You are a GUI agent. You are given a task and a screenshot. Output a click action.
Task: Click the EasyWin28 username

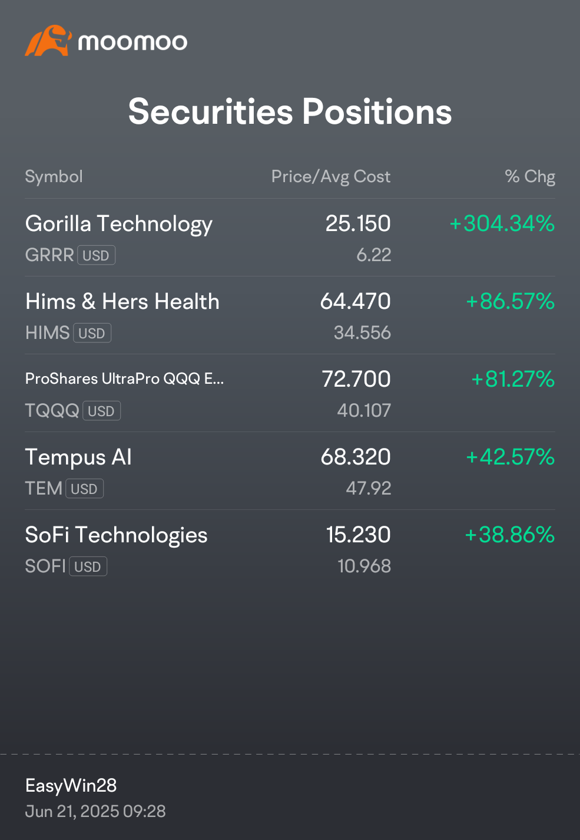71,785
